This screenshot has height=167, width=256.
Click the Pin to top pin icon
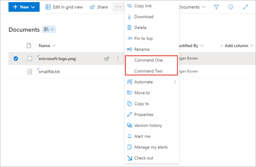130,38
